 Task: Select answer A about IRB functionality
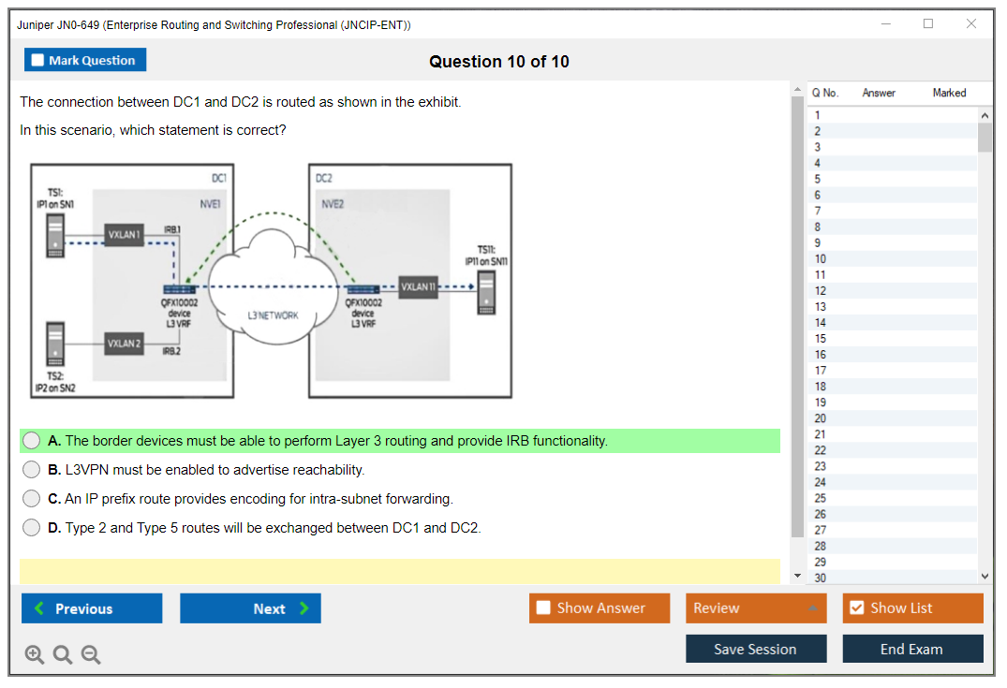(x=32, y=441)
